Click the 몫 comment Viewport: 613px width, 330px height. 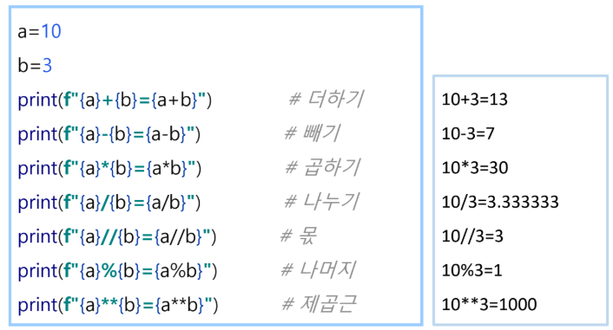click(299, 236)
